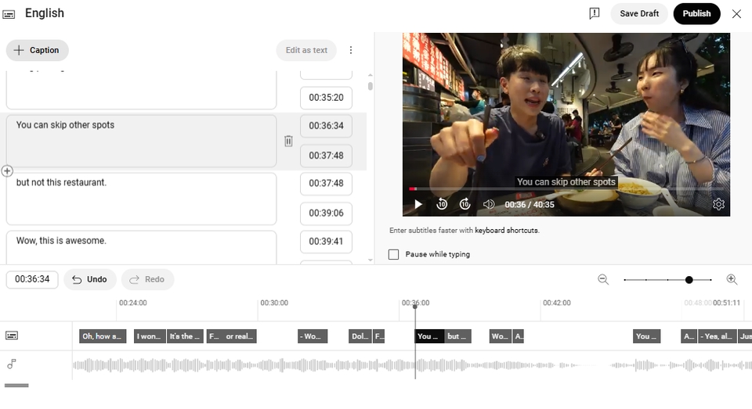Edit the 00:35:20 end time field
752x409 pixels.
coord(326,98)
